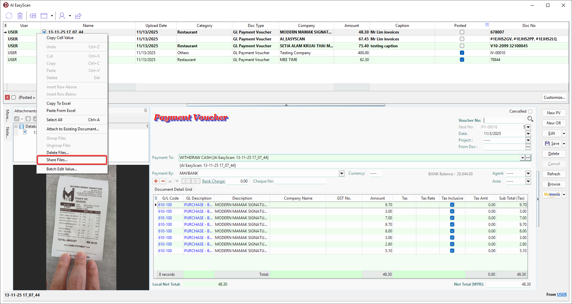This screenshot has width=572, height=304.
Task: Uncheck Posted checkbox for MEE TIME row
Action: point(462,60)
